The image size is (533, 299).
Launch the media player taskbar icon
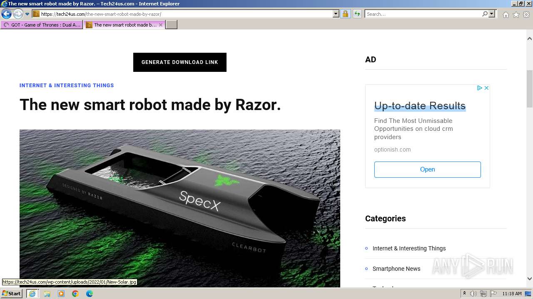tap(61, 294)
